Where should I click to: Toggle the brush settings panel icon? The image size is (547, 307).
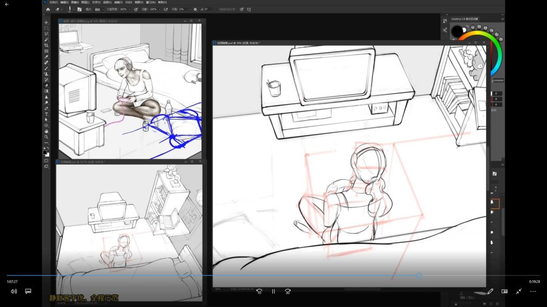(80, 9)
